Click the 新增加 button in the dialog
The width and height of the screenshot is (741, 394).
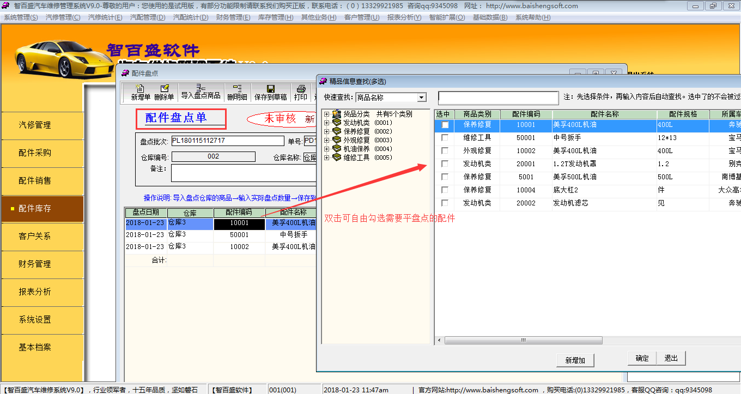[x=575, y=360]
